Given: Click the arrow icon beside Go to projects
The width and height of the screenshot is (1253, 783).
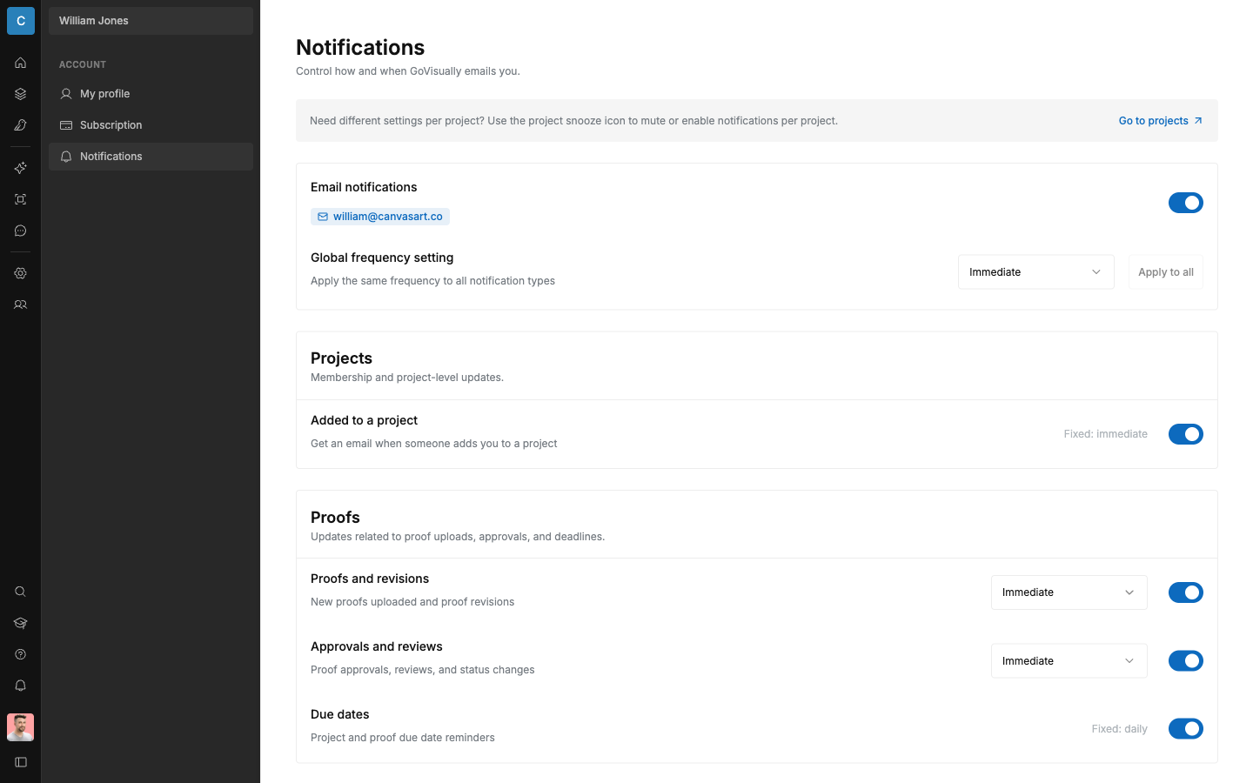Looking at the screenshot, I should pyautogui.click(x=1198, y=121).
